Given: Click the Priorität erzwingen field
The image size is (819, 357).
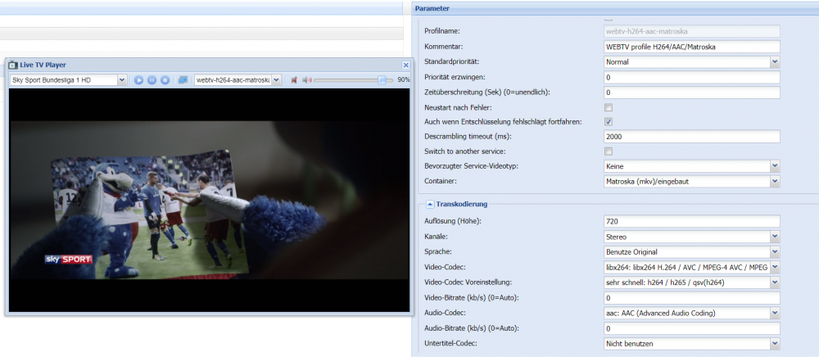Looking at the screenshot, I should [x=691, y=77].
